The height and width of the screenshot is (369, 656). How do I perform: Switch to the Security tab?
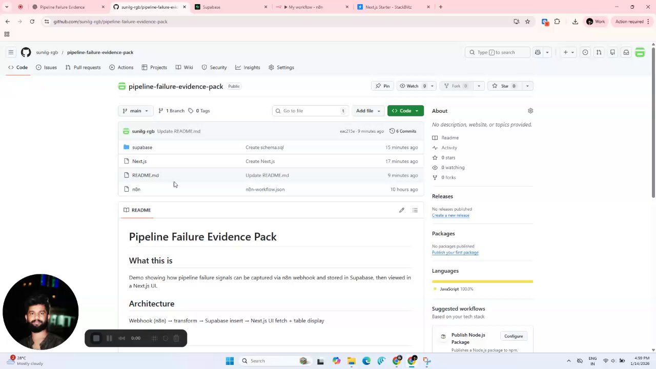click(214, 68)
